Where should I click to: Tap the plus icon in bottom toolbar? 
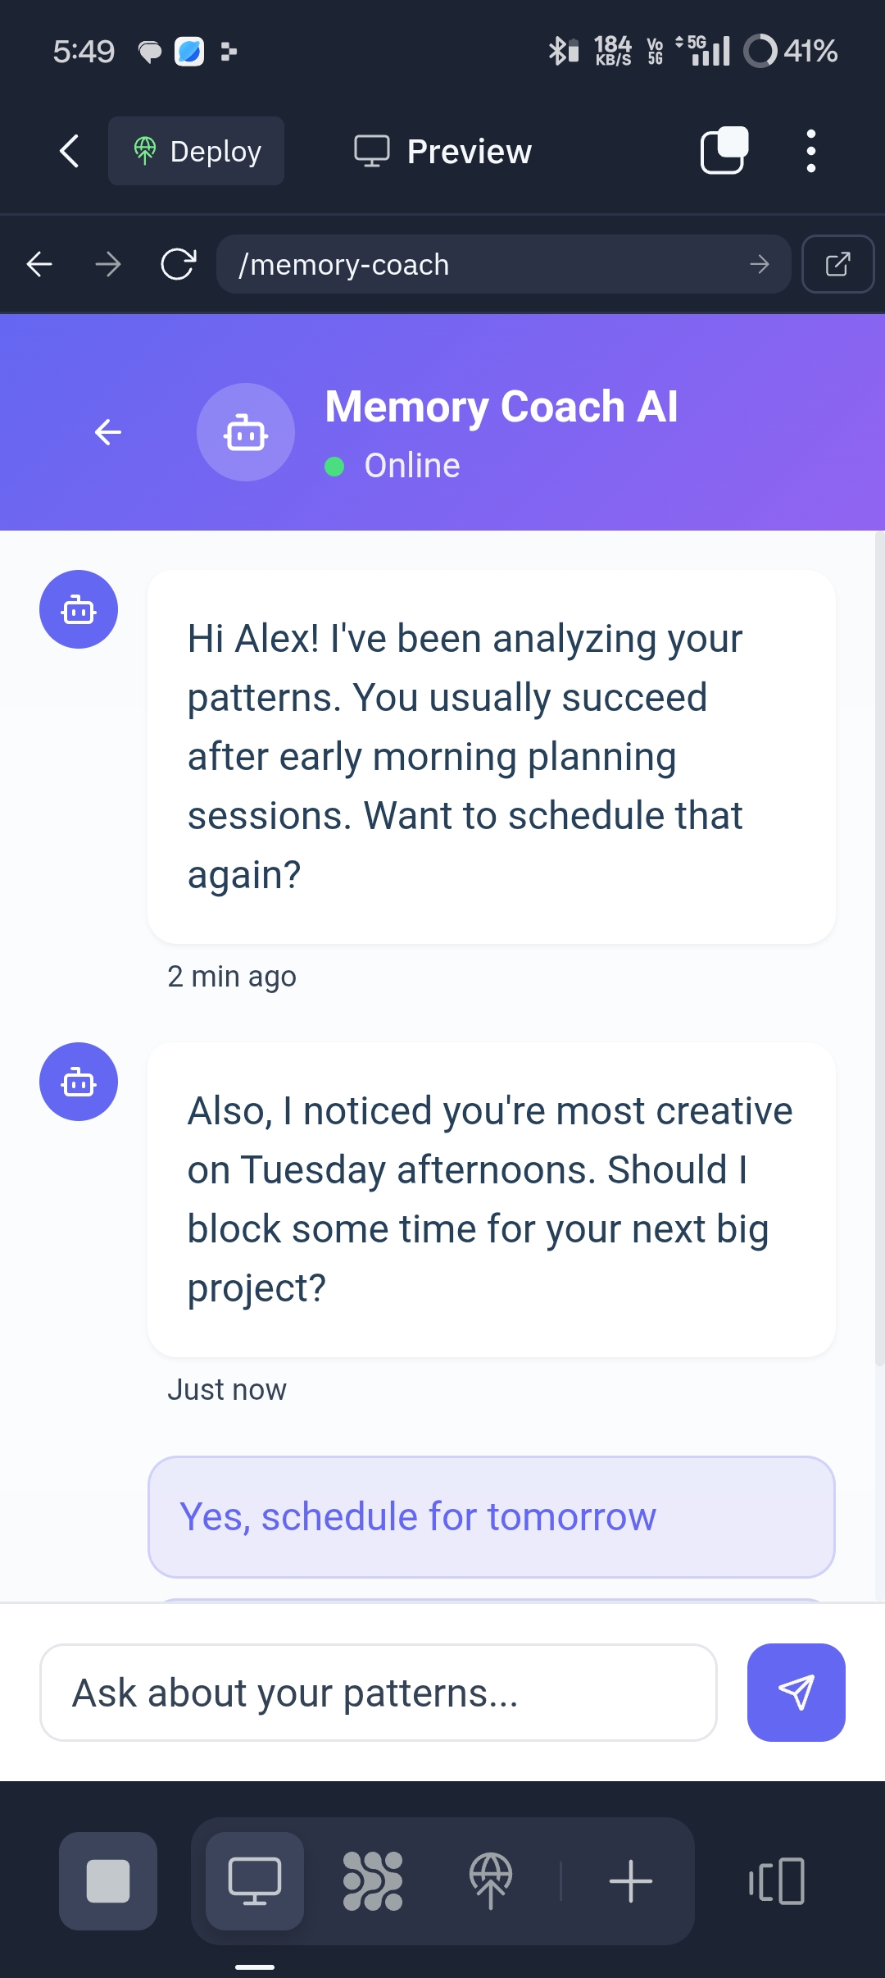pos(631,1880)
